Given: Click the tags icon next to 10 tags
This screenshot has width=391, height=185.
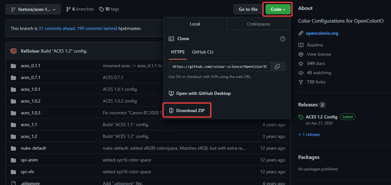Looking at the screenshot, I should click(x=102, y=9).
